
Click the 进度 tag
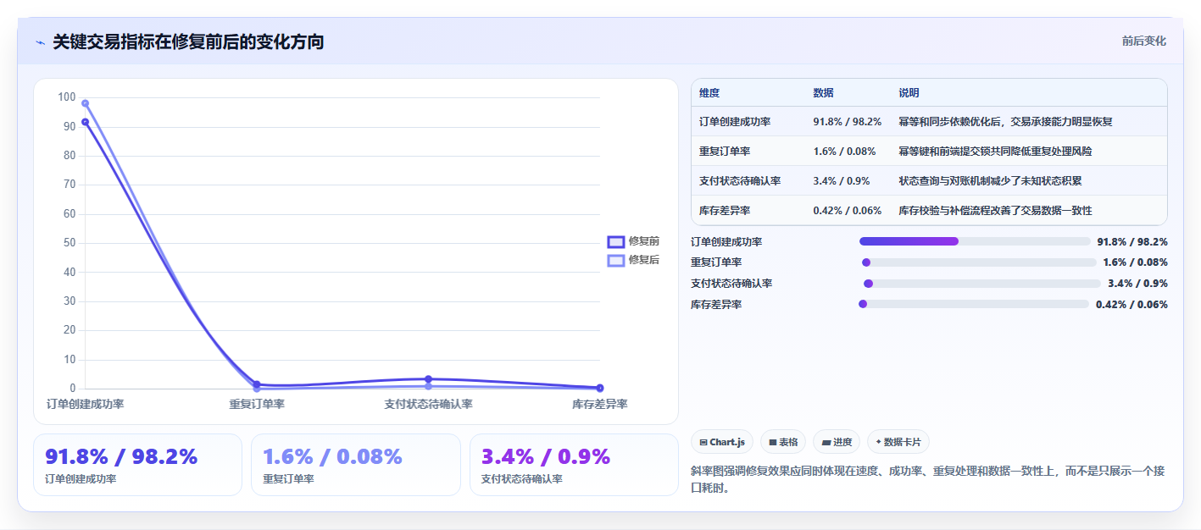pyautogui.click(x=837, y=442)
